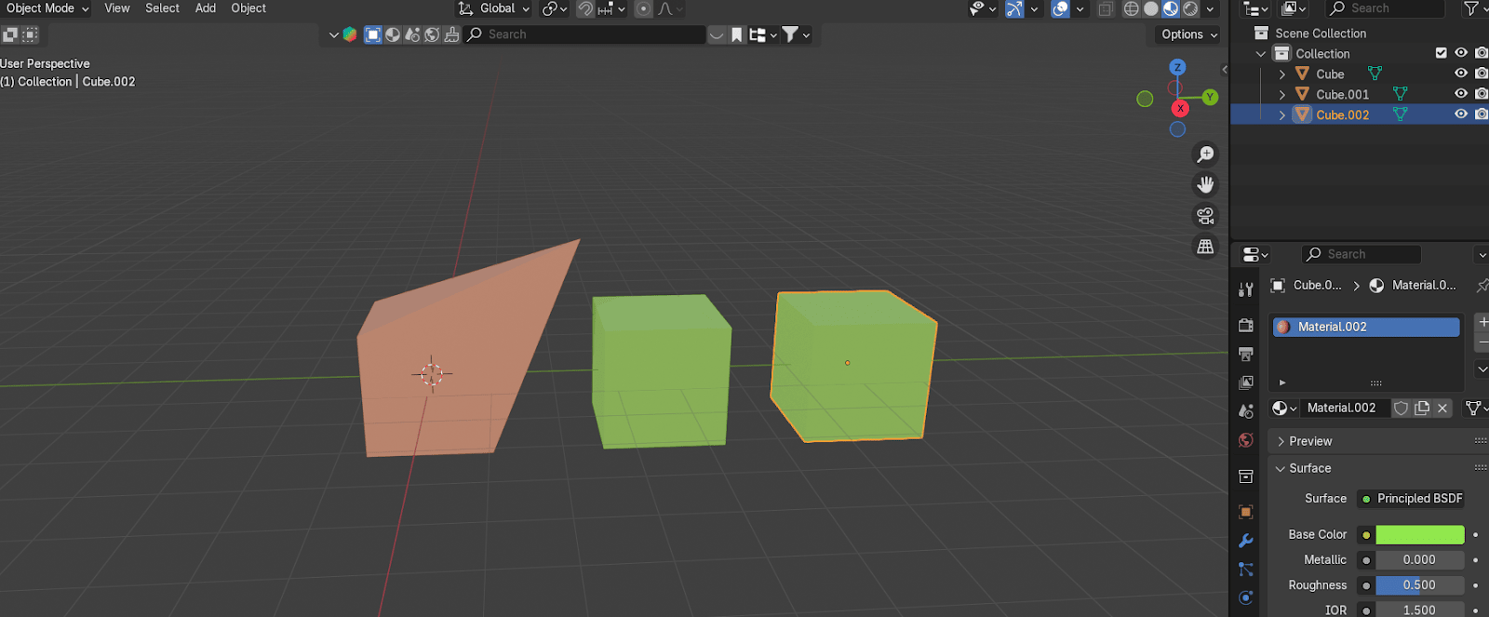Open the Add menu
Viewport: 1489px width, 617px height.
(205, 8)
